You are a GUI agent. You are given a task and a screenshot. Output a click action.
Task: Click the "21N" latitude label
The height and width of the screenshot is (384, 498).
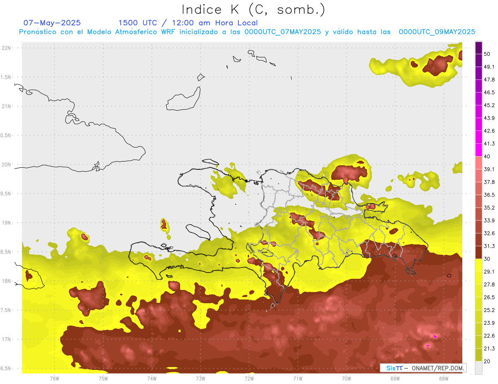click(7, 106)
